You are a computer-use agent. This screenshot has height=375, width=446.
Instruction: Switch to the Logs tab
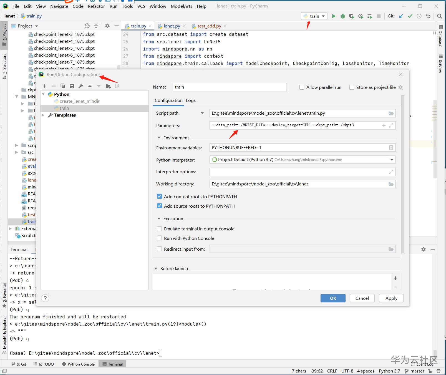pos(191,100)
